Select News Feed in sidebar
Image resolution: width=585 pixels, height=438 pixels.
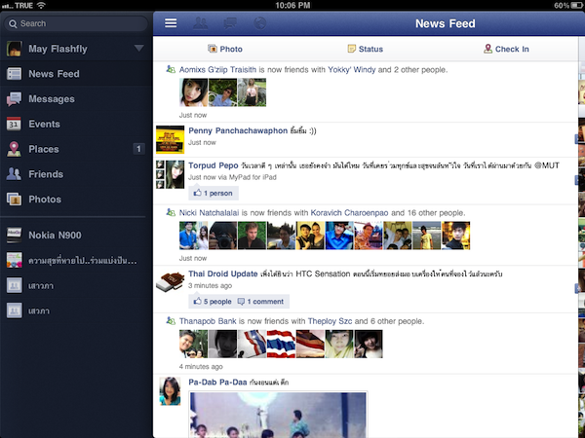coord(54,74)
